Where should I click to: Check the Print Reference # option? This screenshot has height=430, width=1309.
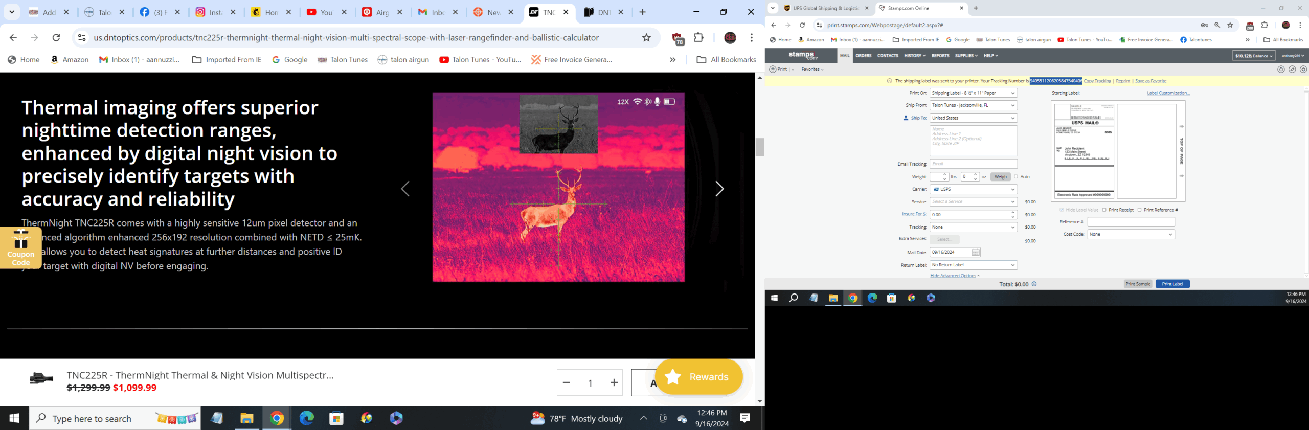(1139, 210)
